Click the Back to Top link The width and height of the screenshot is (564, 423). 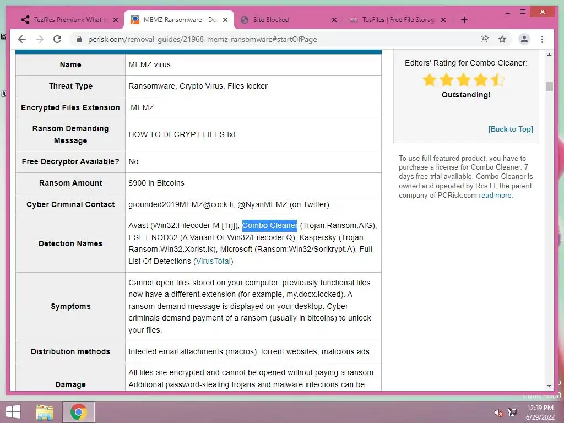click(511, 129)
